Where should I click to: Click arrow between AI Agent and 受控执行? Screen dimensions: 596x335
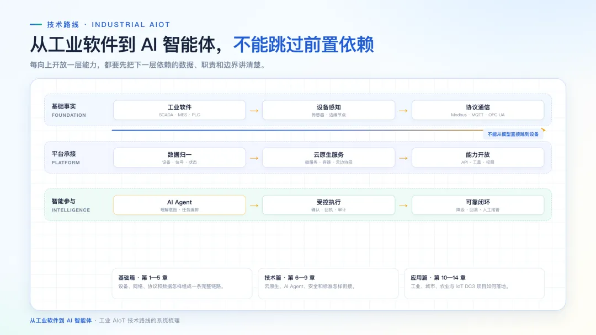pos(254,206)
